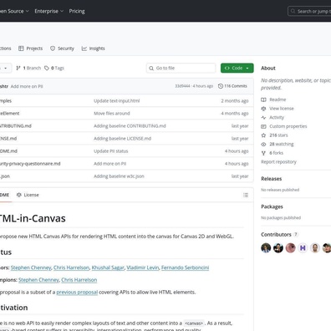Open the Readme link in About

tap(278, 99)
